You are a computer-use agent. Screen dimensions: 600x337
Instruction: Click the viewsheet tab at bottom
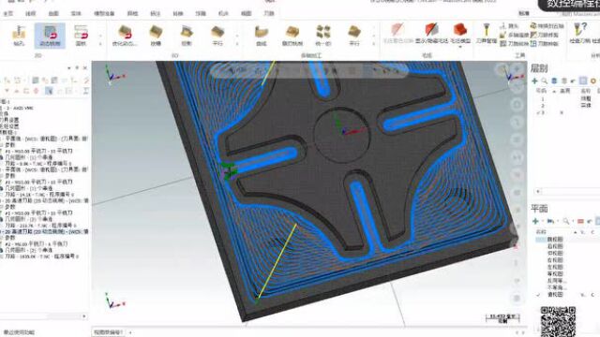[x=109, y=332]
